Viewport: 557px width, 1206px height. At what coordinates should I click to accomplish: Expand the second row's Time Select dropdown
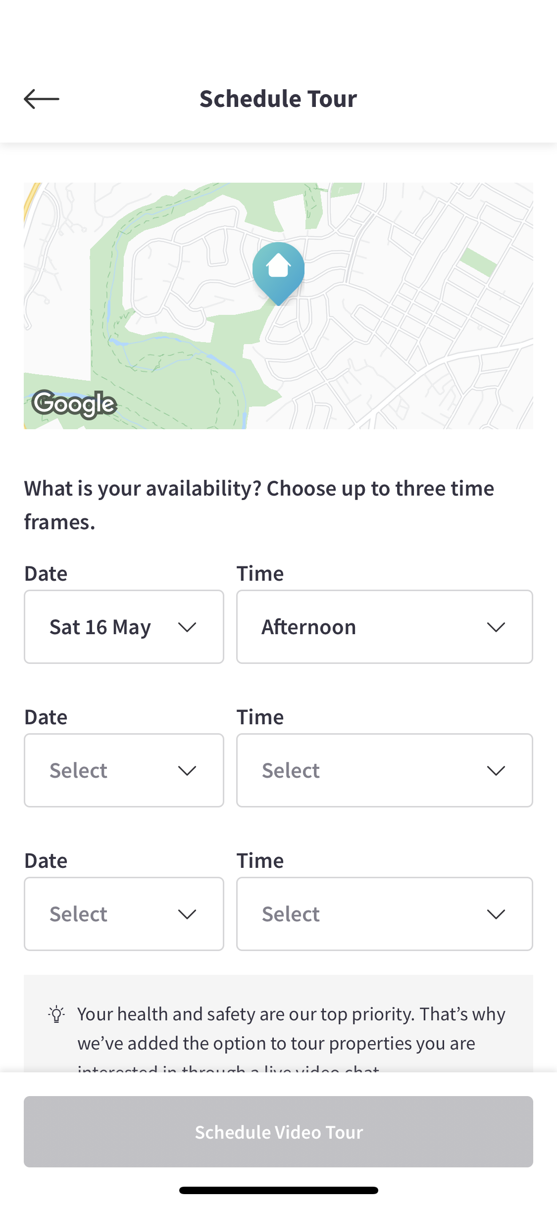pos(384,770)
